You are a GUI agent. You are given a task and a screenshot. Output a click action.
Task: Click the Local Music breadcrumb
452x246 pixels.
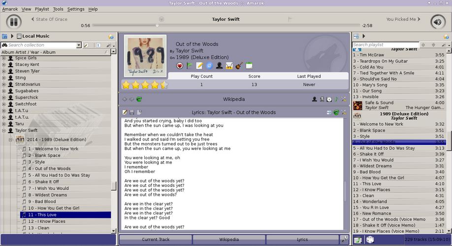[33, 36]
